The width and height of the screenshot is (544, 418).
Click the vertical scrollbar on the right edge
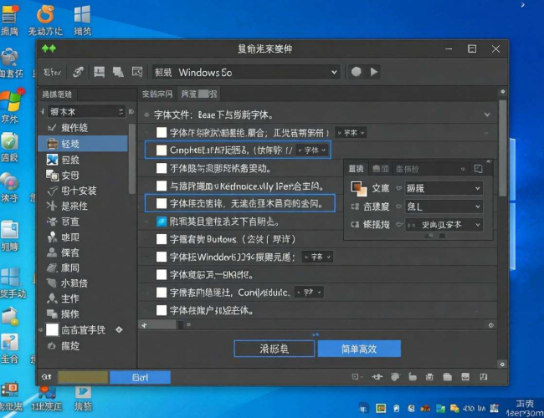502,149
